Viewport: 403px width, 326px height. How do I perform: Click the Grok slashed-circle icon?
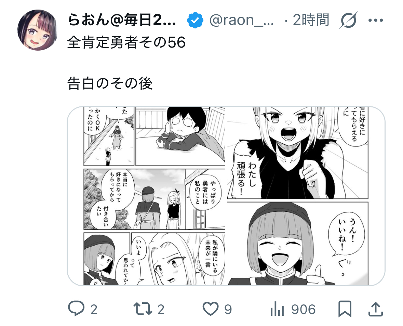coord(348,20)
